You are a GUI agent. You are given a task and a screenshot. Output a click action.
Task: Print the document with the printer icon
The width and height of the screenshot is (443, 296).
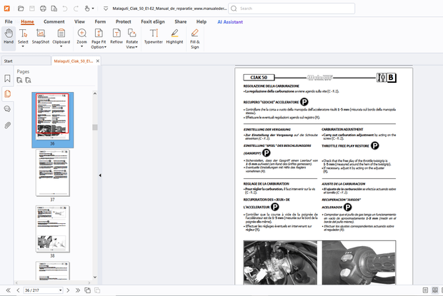coord(43,9)
